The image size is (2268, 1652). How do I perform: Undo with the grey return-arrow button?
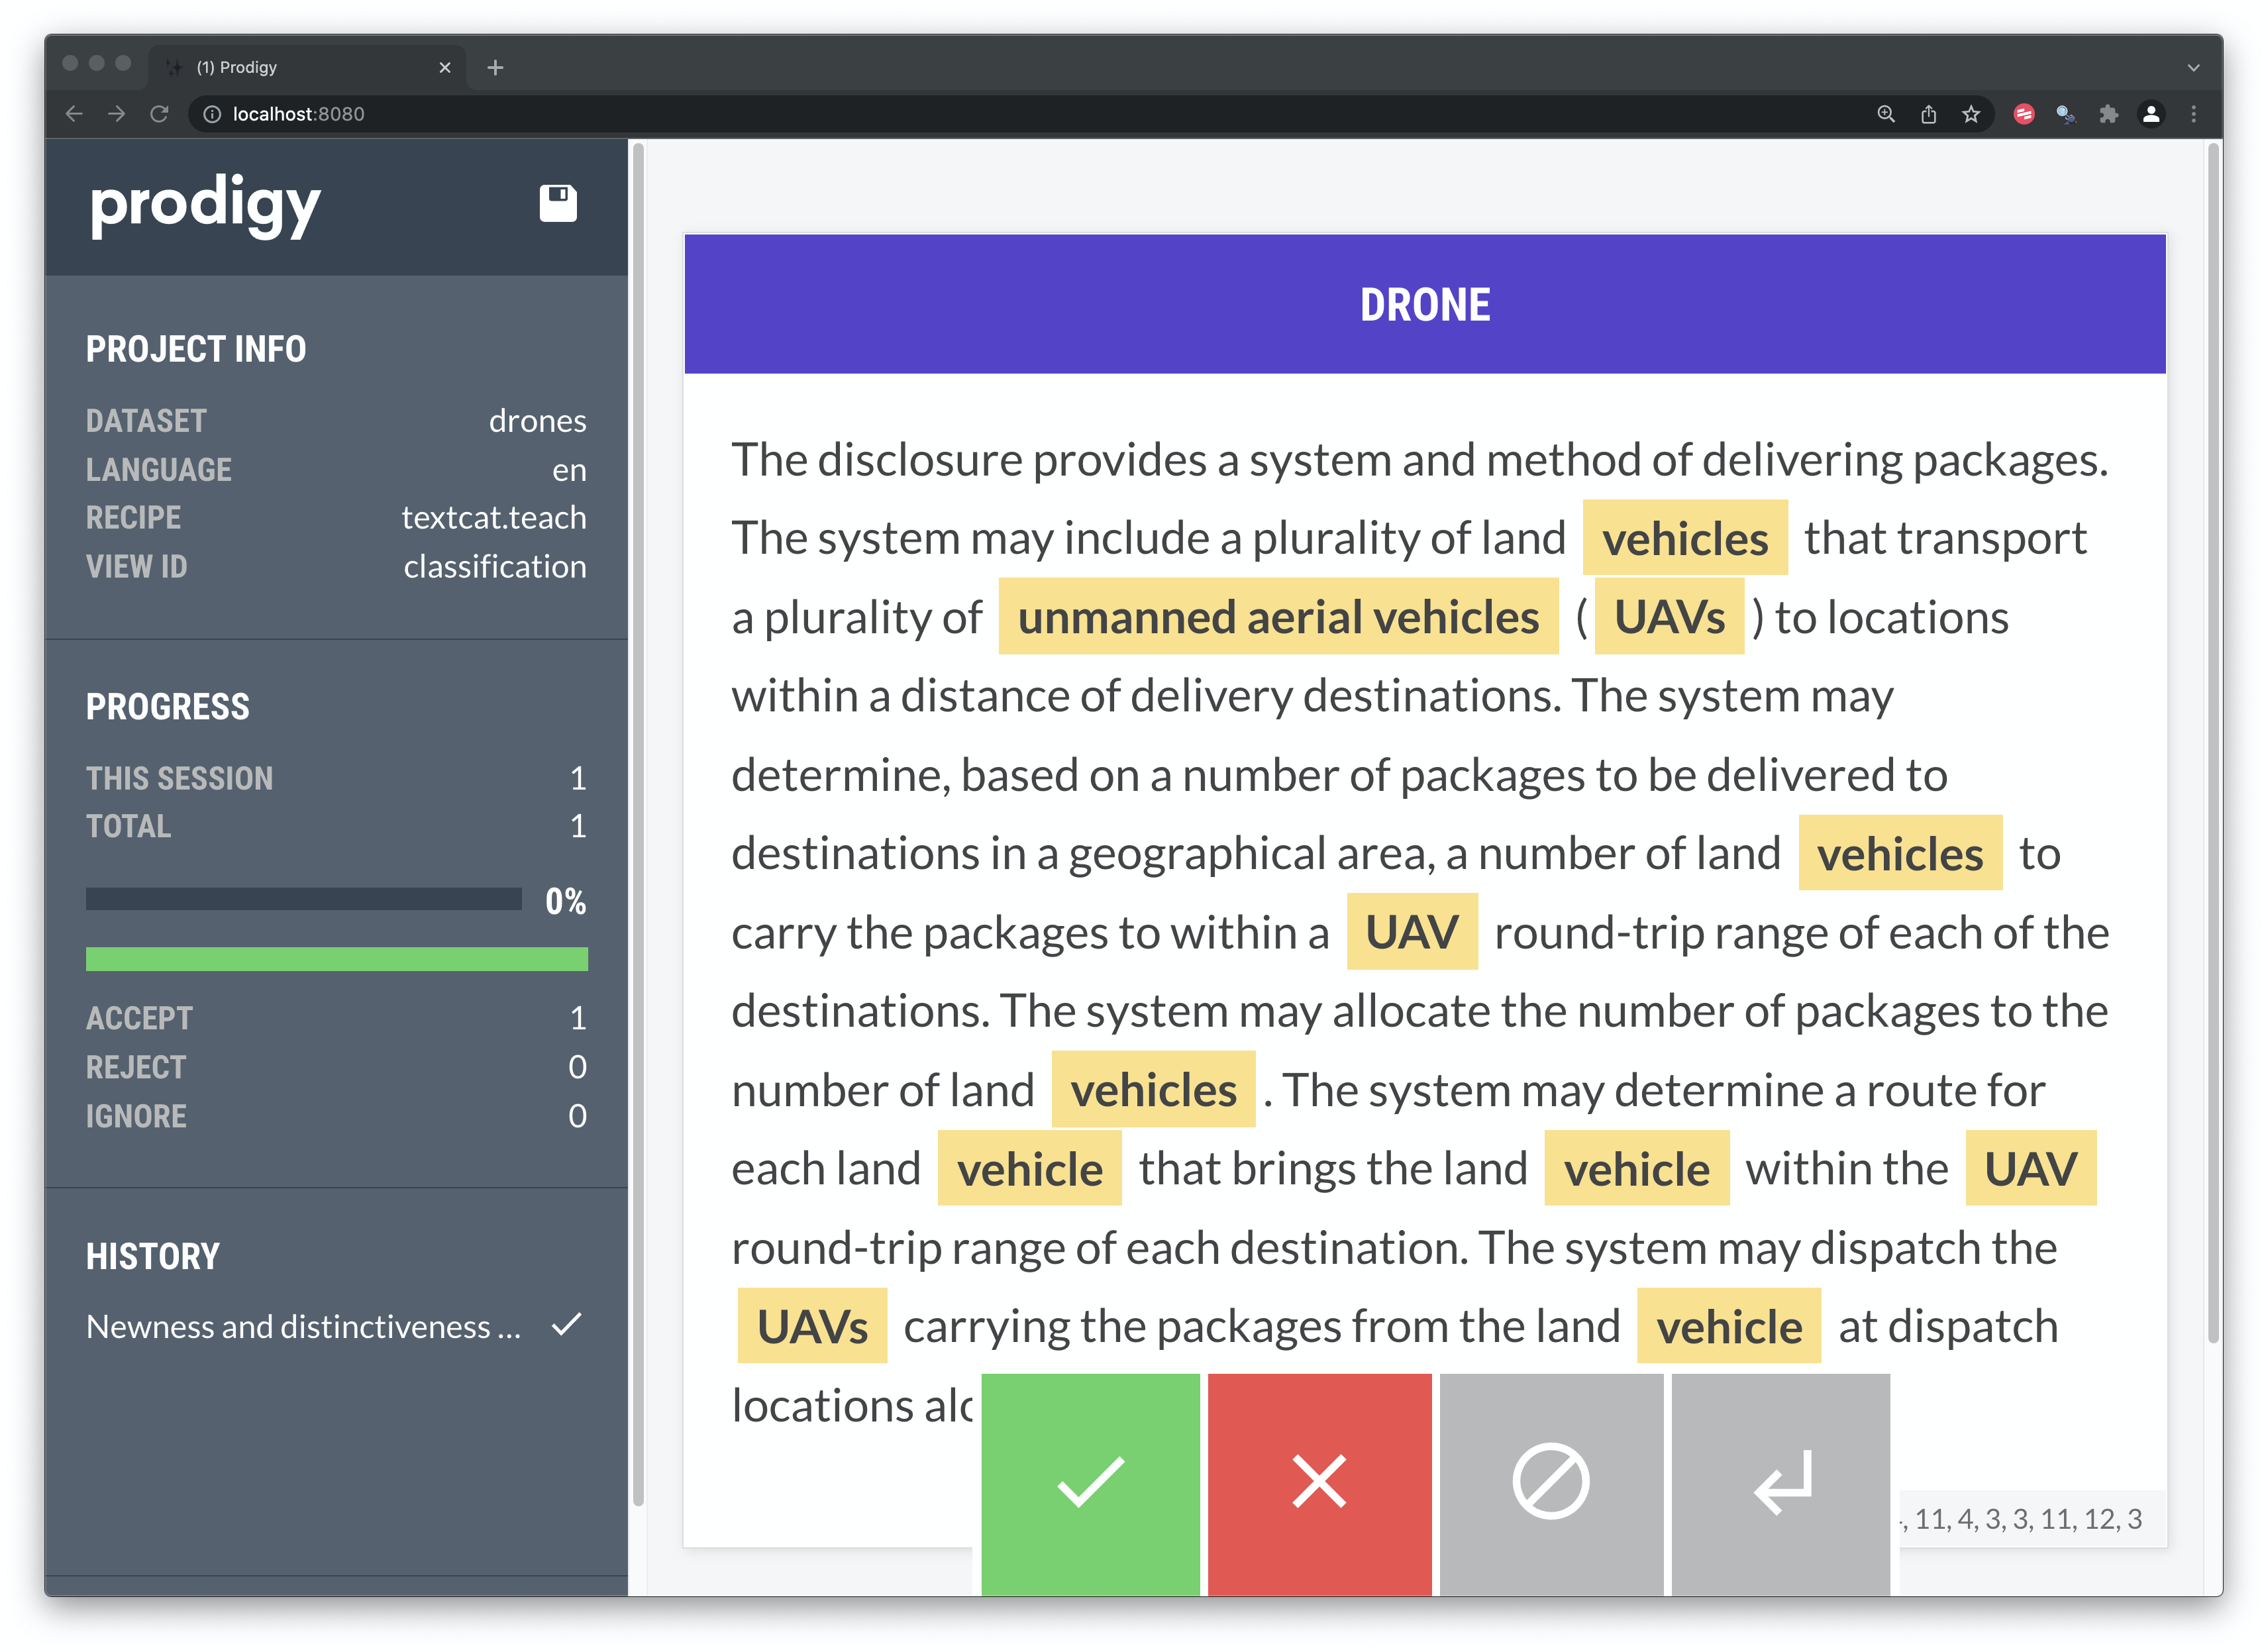1781,1484
